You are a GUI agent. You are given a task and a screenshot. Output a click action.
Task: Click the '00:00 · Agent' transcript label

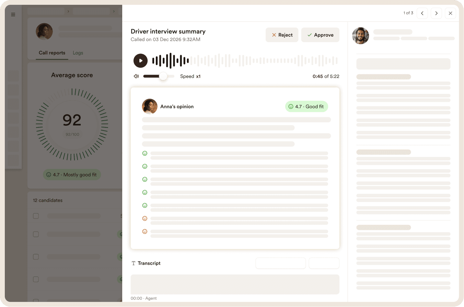(x=143, y=298)
